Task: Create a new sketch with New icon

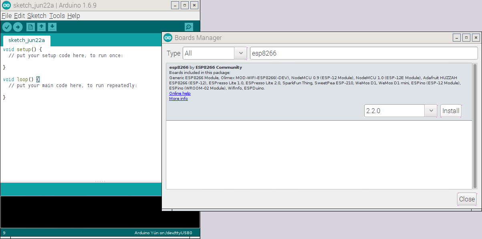Action: coord(30,27)
